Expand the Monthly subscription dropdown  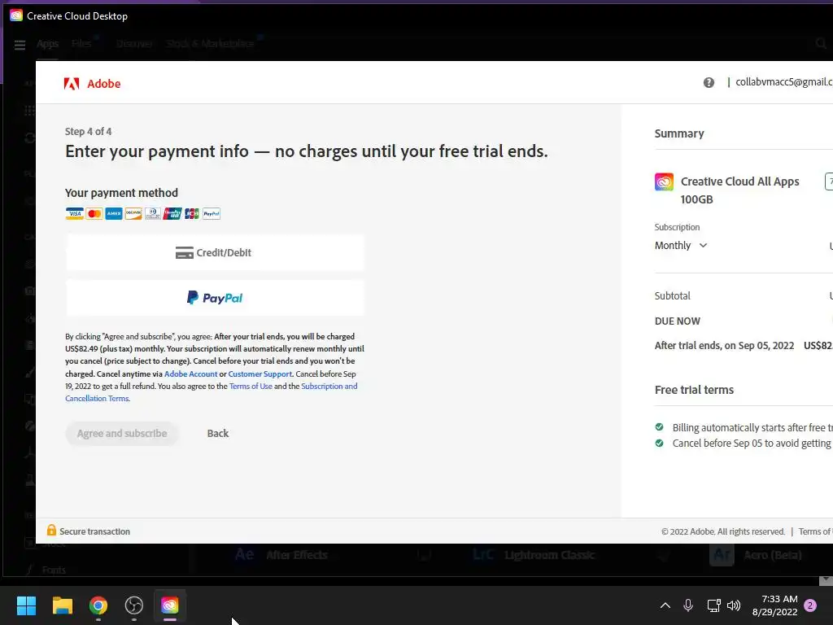681,246
